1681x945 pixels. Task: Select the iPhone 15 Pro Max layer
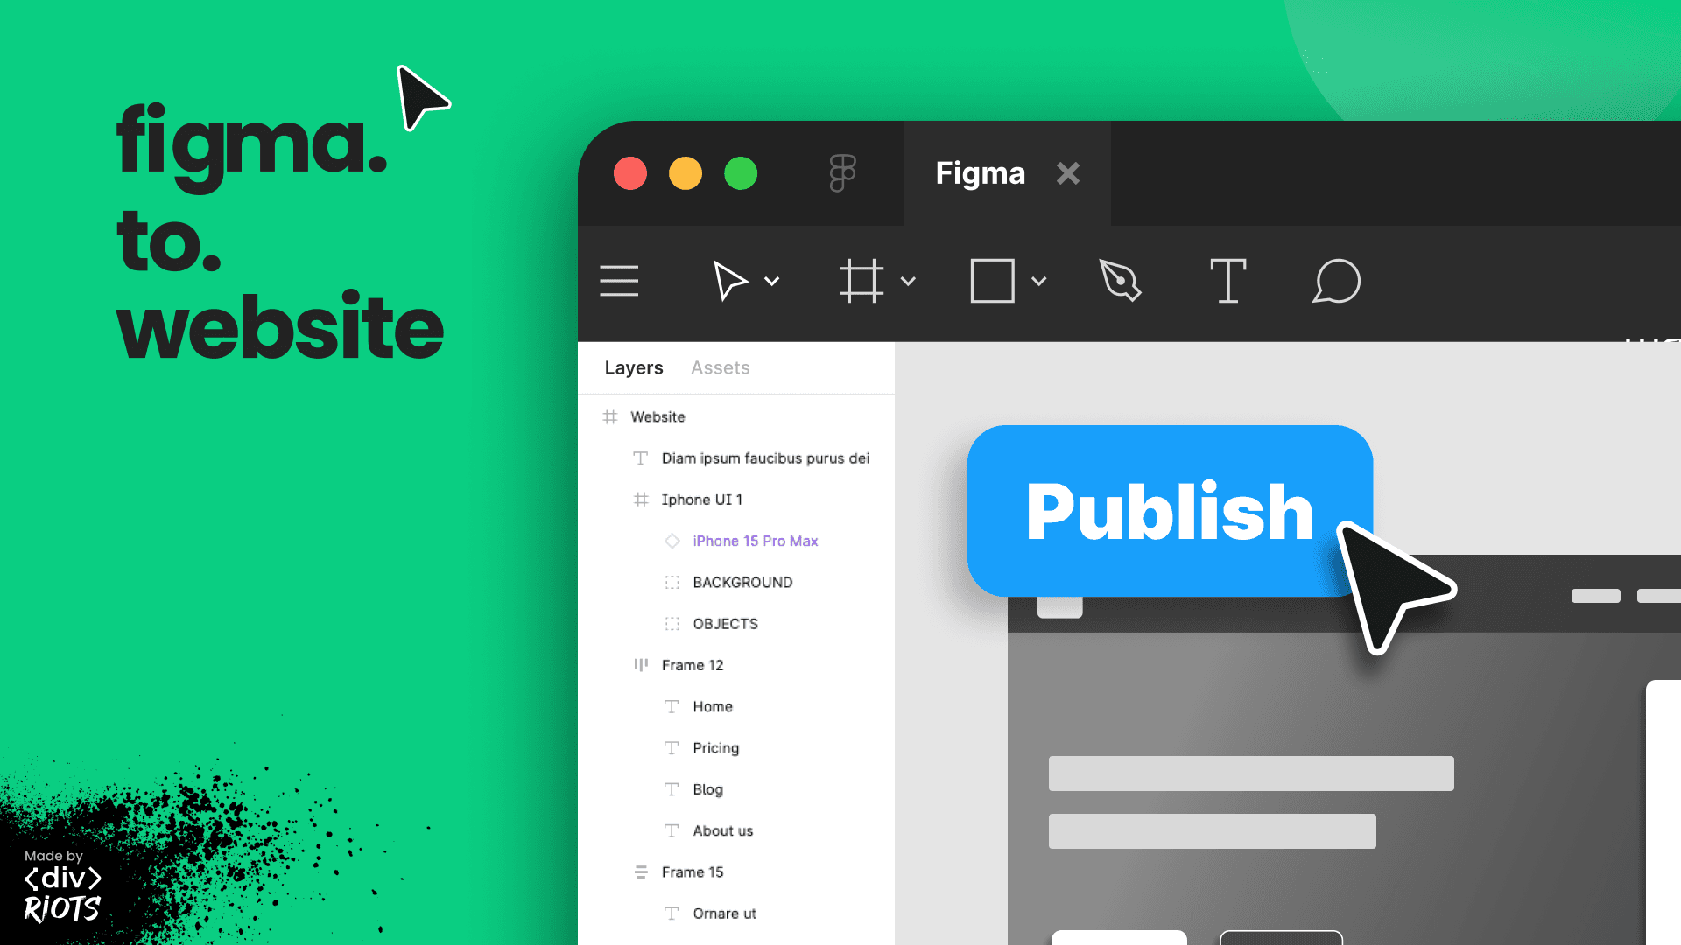pyautogui.click(x=753, y=540)
